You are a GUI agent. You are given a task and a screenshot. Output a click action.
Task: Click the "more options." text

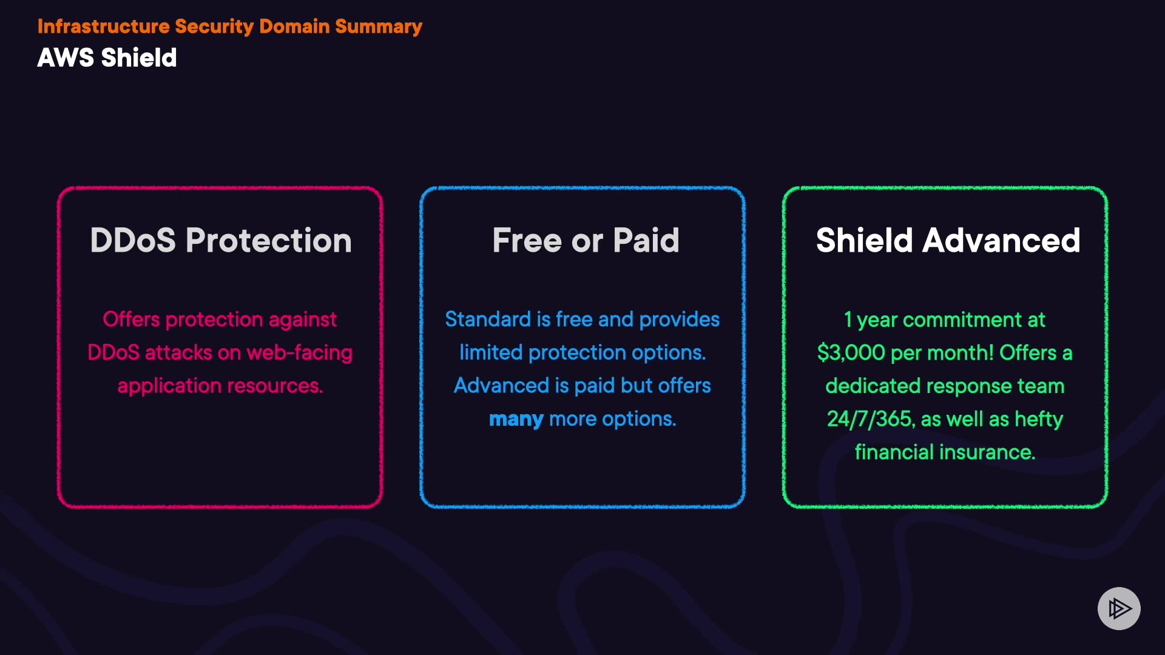point(612,419)
